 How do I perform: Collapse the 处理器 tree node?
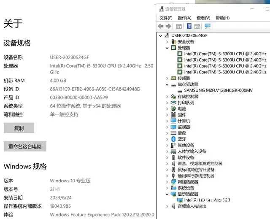[x=167, y=48]
